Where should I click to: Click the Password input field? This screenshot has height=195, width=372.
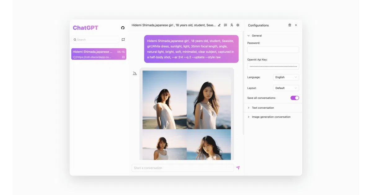pos(273,50)
